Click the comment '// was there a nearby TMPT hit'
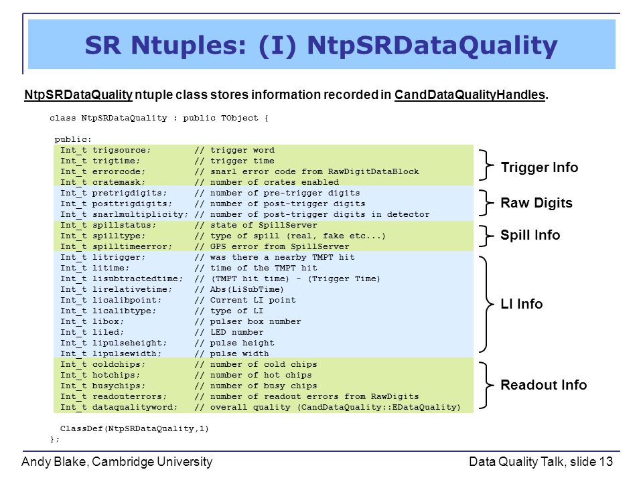This screenshot has height=482, width=643. (x=275, y=257)
